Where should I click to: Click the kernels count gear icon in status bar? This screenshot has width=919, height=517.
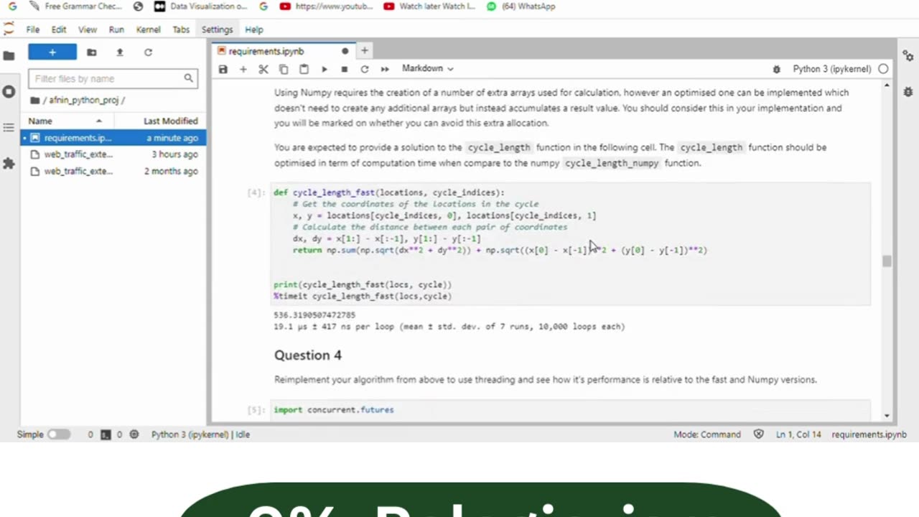pyautogui.click(x=134, y=434)
